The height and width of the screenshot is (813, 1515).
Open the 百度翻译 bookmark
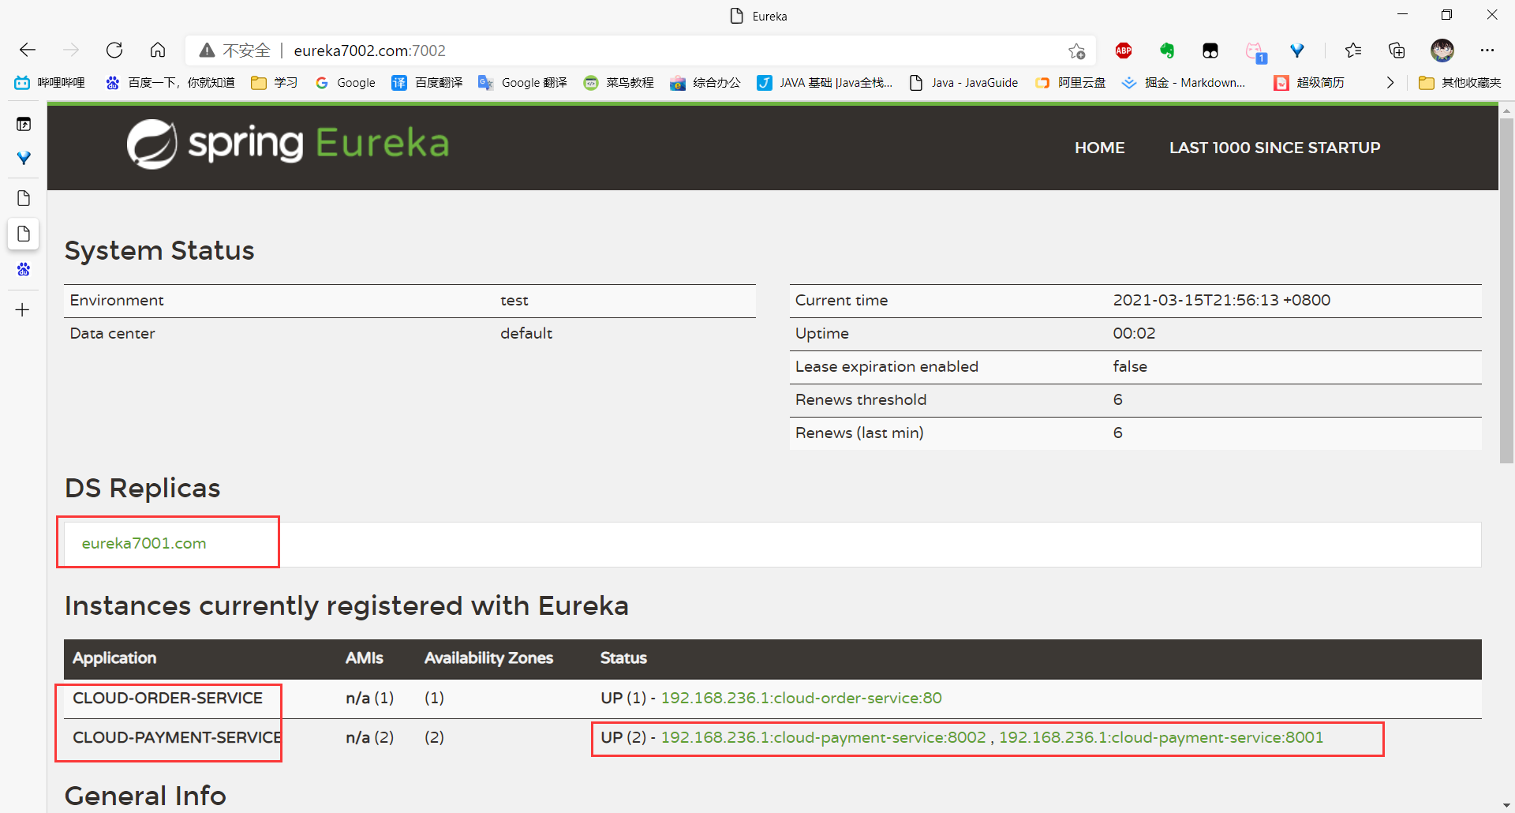tap(427, 83)
